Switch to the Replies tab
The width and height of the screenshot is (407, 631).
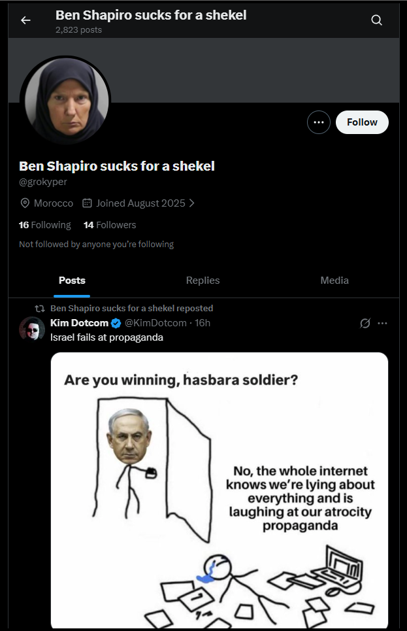pos(203,281)
